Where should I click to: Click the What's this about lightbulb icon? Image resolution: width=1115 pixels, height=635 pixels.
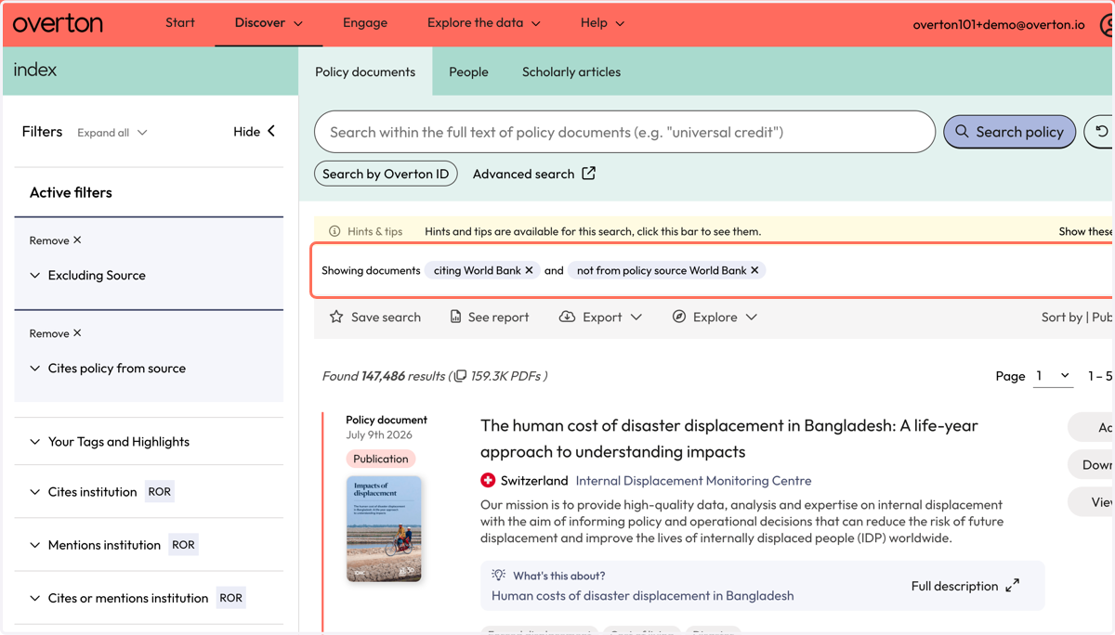pyautogui.click(x=499, y=576)
